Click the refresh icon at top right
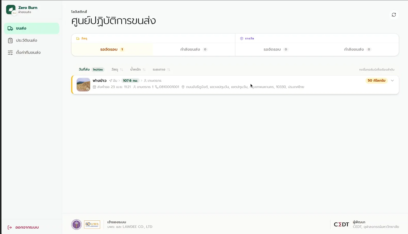 tap(394, 15)
